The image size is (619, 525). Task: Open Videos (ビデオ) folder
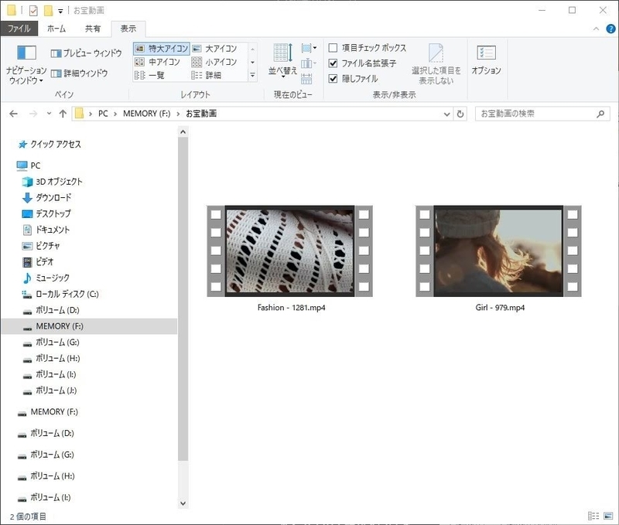point(38,262)
